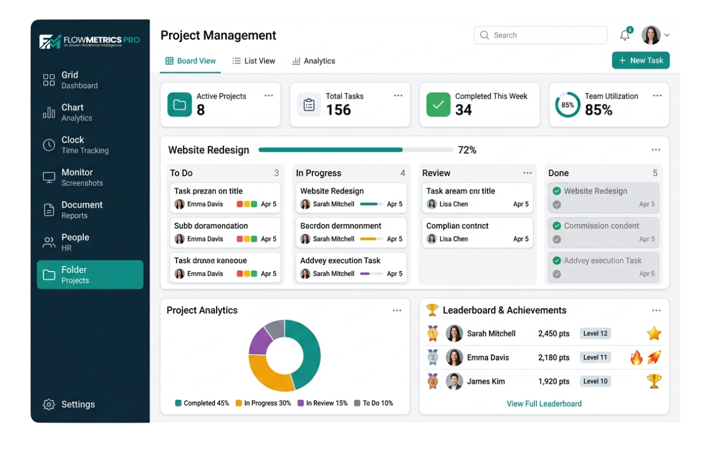
Task: Toggle checkmark on Commission condent task
Action: pyautogui.click(x=557, y=226)
